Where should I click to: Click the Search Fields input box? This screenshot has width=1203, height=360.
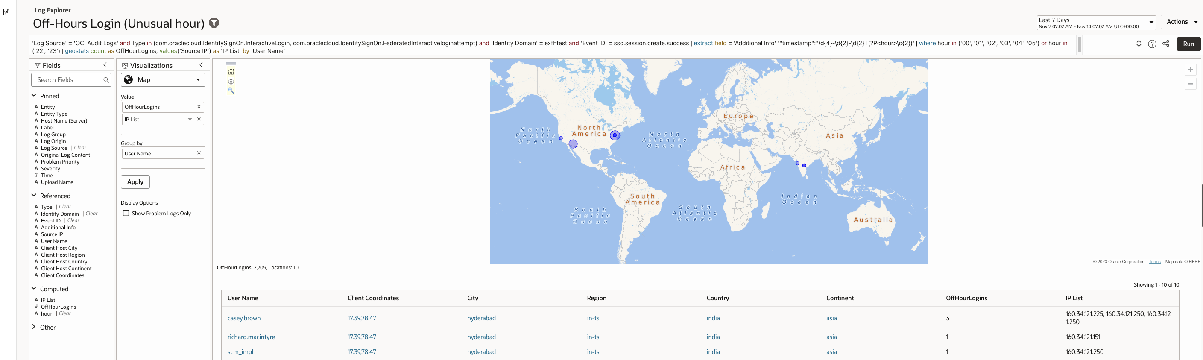(x=68, y=80)
